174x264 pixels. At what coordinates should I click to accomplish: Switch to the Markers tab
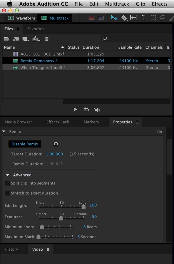click(x=91, y=122)
